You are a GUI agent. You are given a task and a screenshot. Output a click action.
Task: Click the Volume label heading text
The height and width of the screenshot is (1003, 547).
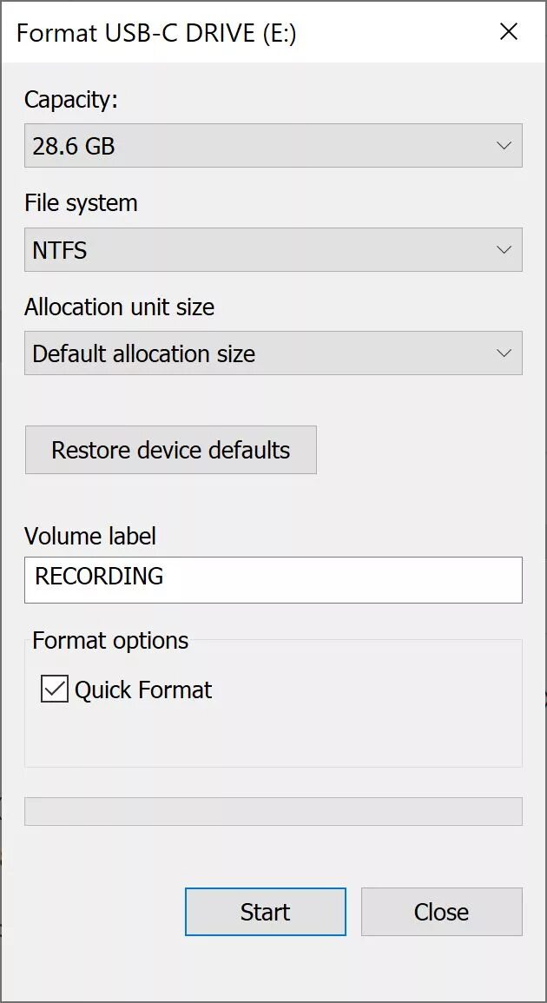coord(90,537)
